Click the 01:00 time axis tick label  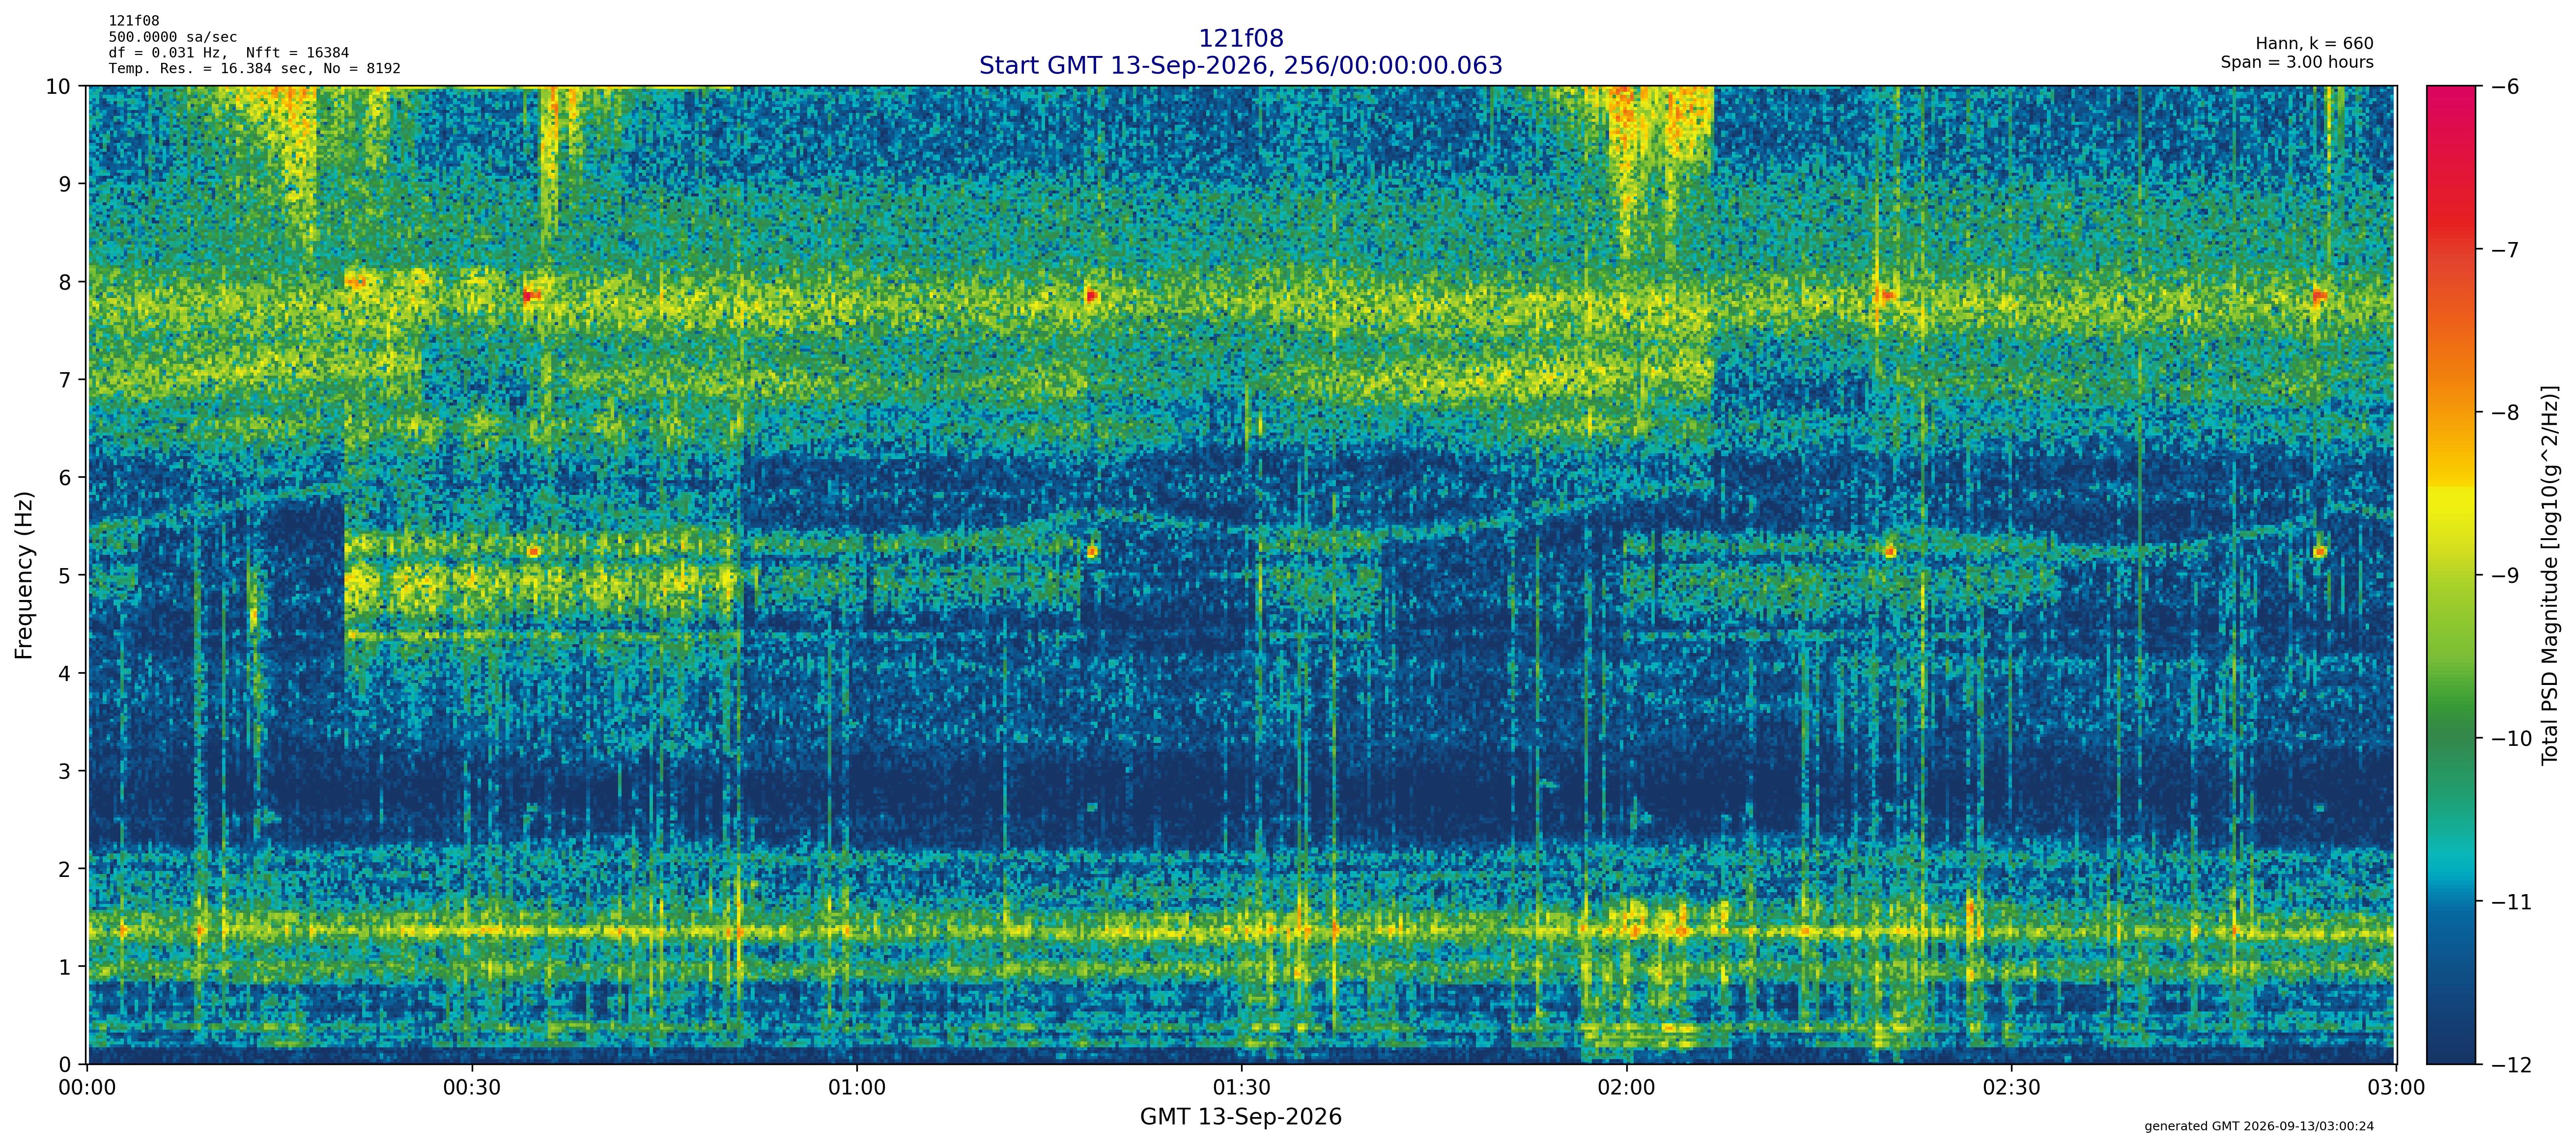857,1087
